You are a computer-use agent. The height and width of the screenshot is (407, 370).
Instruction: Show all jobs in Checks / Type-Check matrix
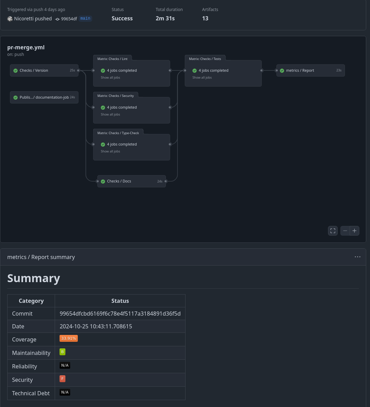[110, 151]
